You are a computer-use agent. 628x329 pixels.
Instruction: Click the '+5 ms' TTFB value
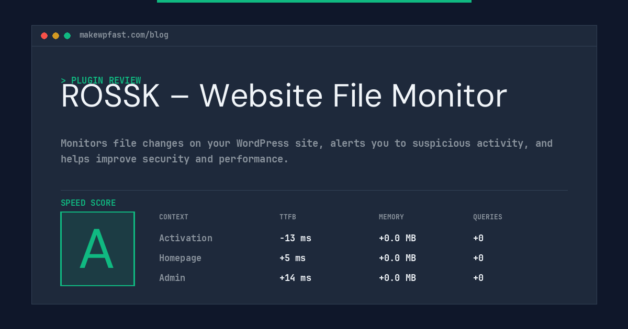(x=293, y=258)
